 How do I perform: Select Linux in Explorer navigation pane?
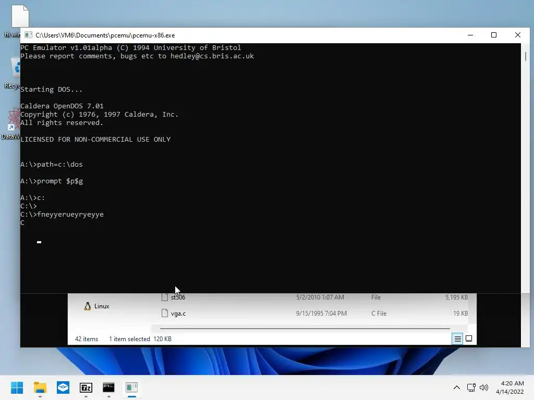tap(102, 306)
